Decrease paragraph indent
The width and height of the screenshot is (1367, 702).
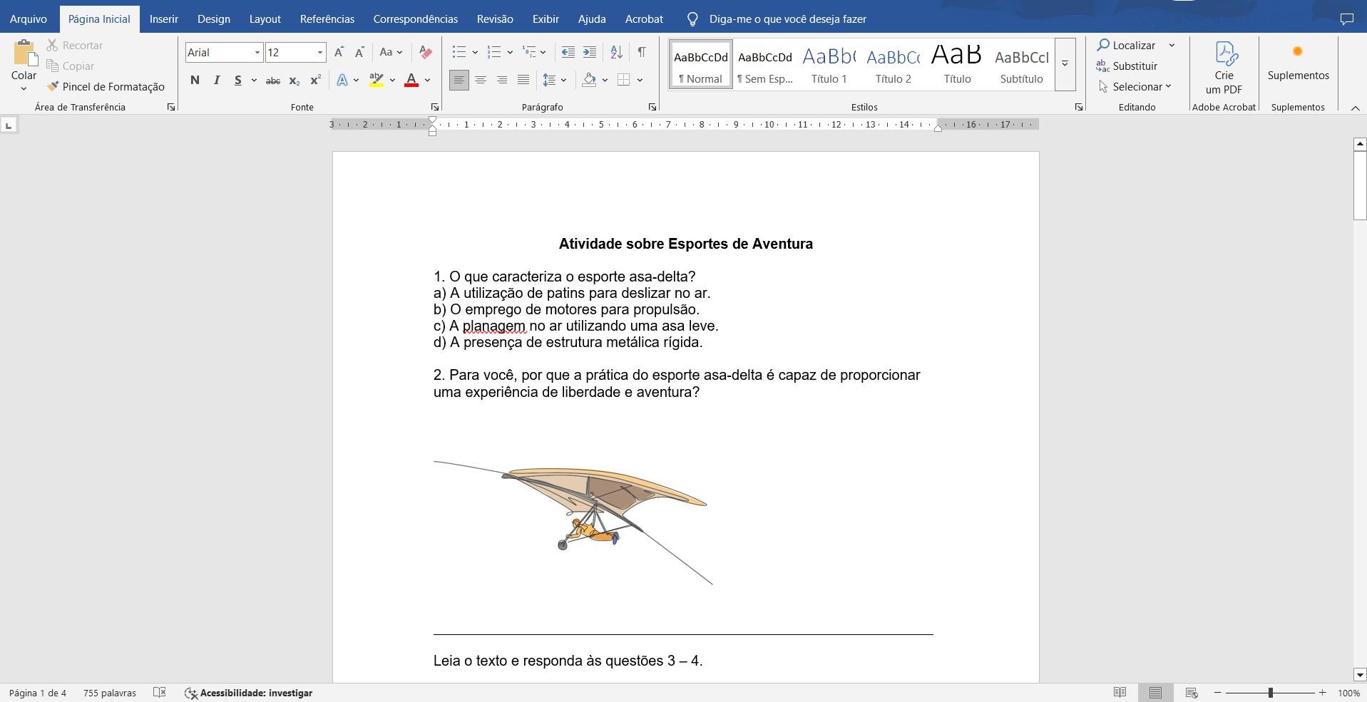click(568, 52)
